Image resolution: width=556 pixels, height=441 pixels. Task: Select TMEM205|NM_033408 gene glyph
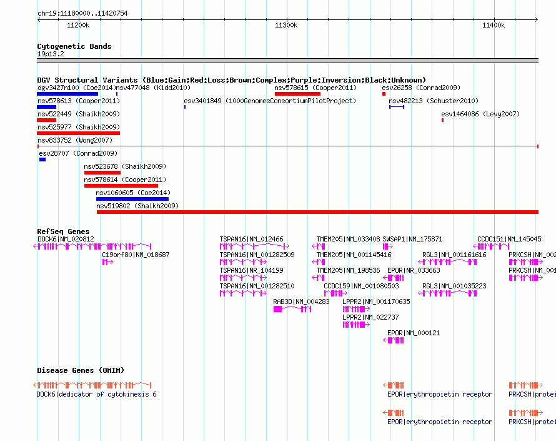[x=319, y=246]
